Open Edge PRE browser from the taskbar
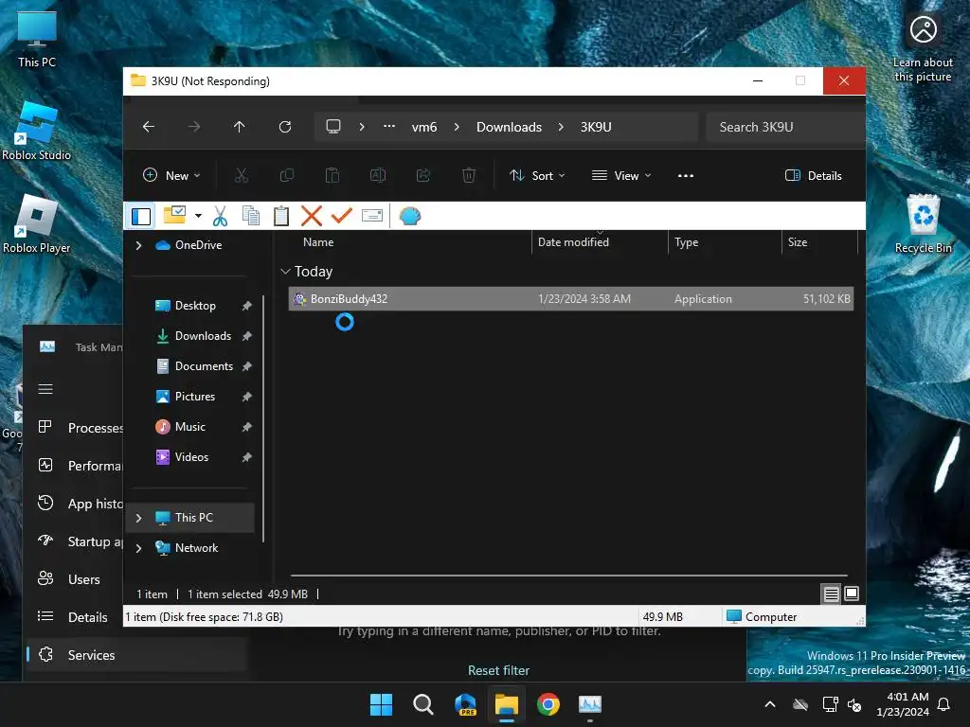 465,704
